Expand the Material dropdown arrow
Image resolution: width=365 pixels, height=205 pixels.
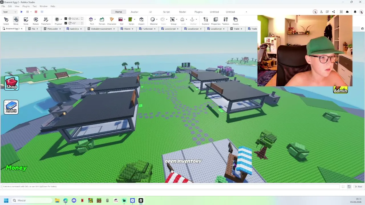click(157, 20)
